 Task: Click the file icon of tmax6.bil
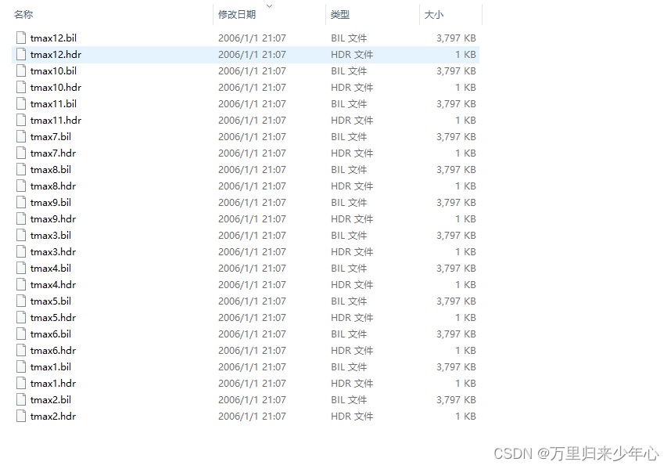tap(21, 334)
